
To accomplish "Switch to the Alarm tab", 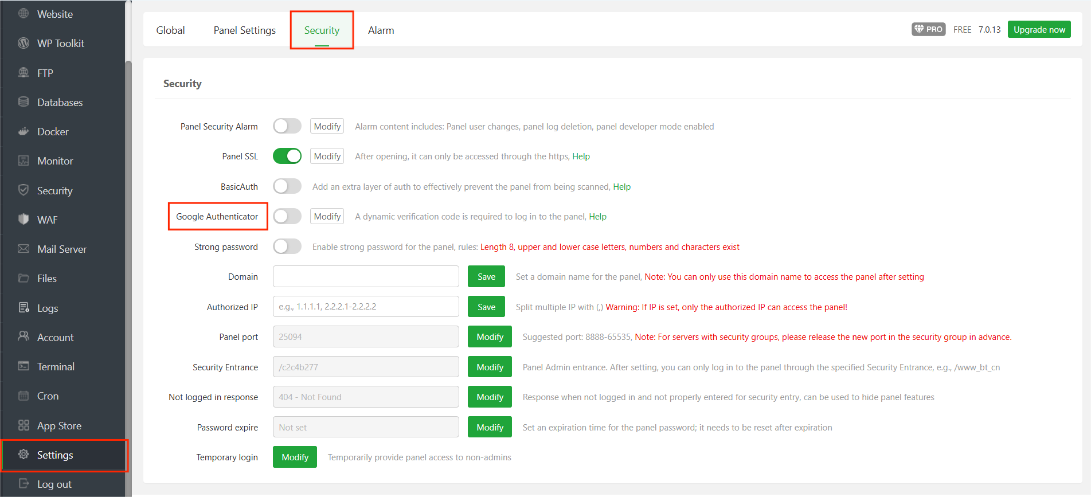I will click(381, 30).
